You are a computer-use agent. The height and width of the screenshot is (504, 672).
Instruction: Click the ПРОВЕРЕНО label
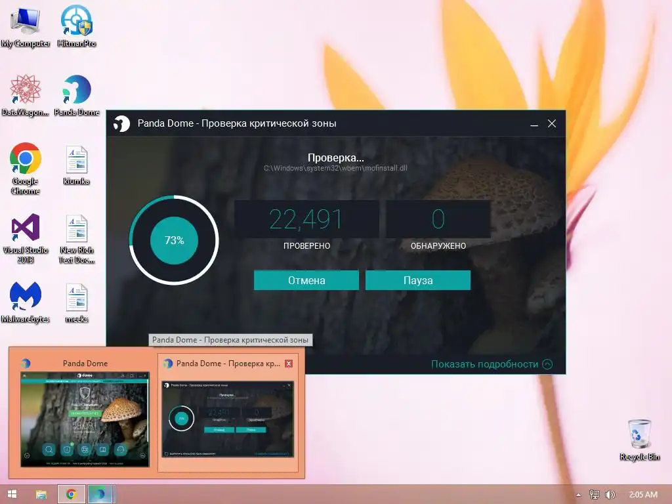307,246
